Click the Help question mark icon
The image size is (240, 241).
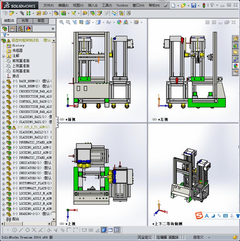pyautogui.click(x=212, y=5)
